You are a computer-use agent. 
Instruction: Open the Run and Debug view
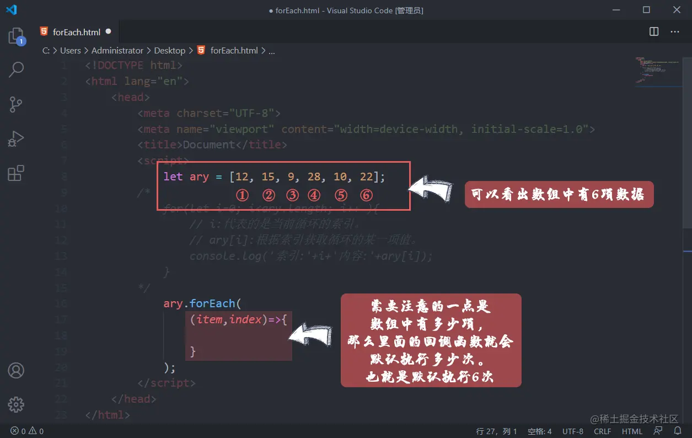click(16, 138)
